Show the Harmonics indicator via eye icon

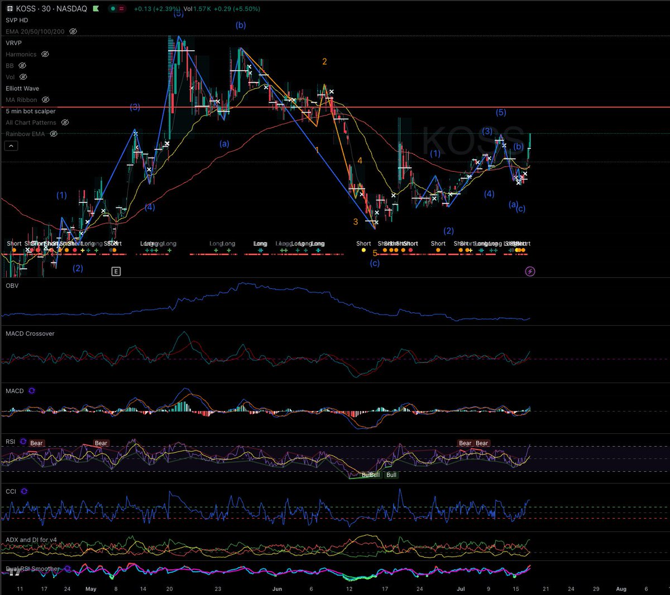click(x=45, y=55)
